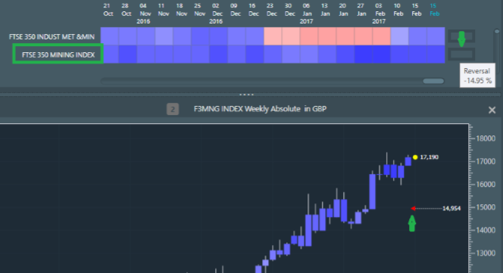503x273 pixels.
Task: Click the tall candle rising from 15000 to 16400
Action: click(x=372, y=191)
